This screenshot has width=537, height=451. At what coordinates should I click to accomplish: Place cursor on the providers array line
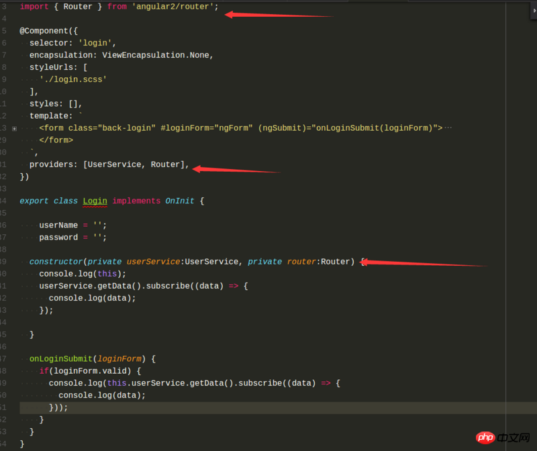(107, 164)
